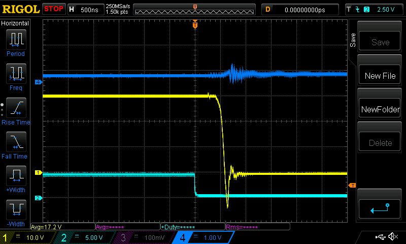Toggle the speaker sound icon
This screenshot has width=406, height=244.
(392, 237)
